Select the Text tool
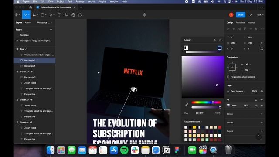Image resolution: width=279 pixels, height=157 pixels. 59,15
